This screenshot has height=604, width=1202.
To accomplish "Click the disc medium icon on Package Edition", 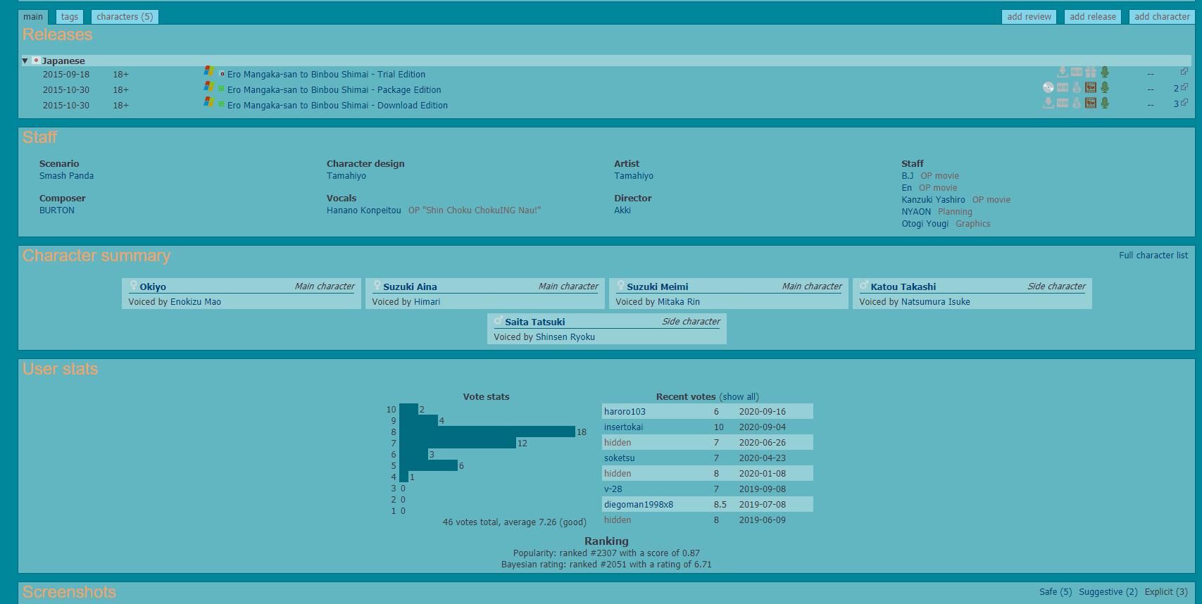I will click(1048, 88).
